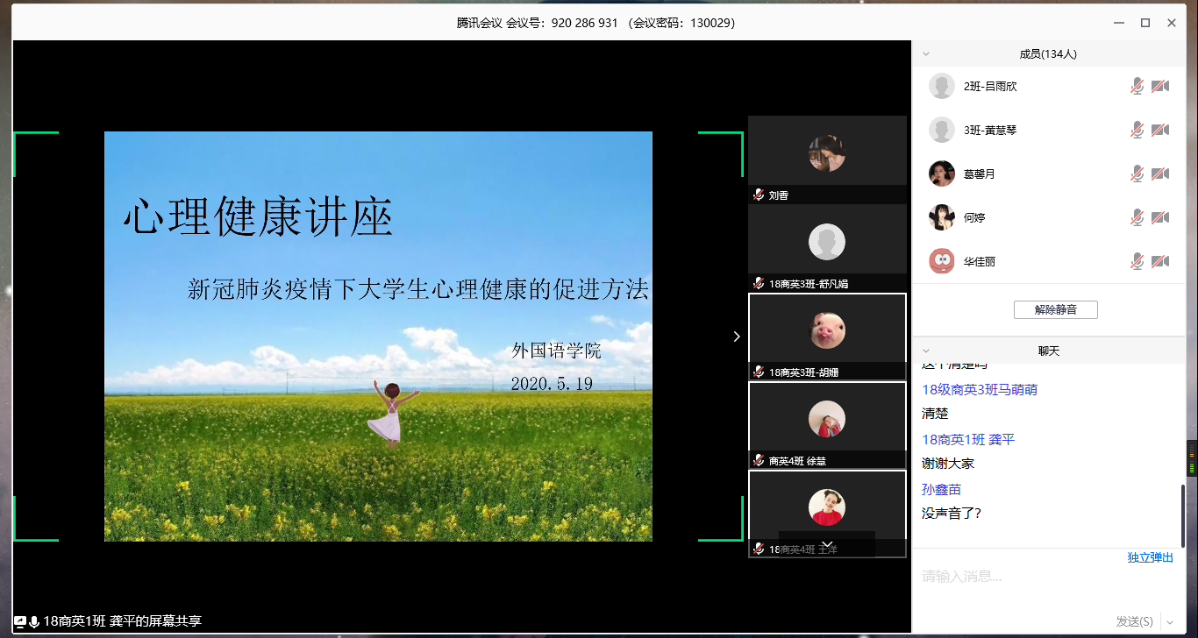The height and width of the screenshot is (638, 1198).
Task: Click 2班-吕雨欣 avatar in members list
Action: pos(942,86)
